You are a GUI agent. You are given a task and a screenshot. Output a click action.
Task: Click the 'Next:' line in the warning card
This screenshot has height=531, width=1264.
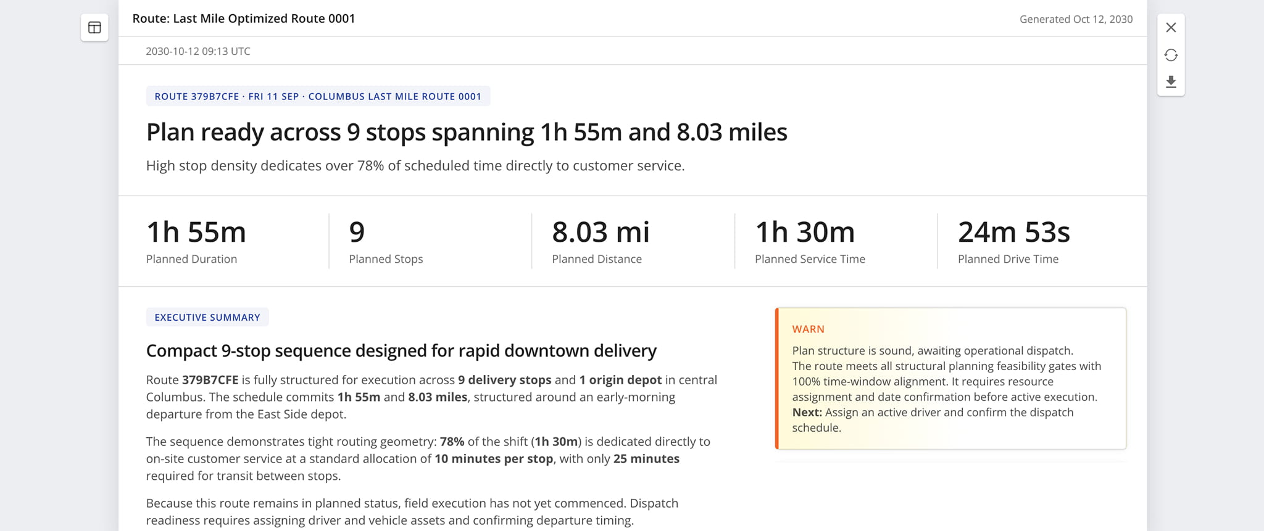[x=933, y=420]
